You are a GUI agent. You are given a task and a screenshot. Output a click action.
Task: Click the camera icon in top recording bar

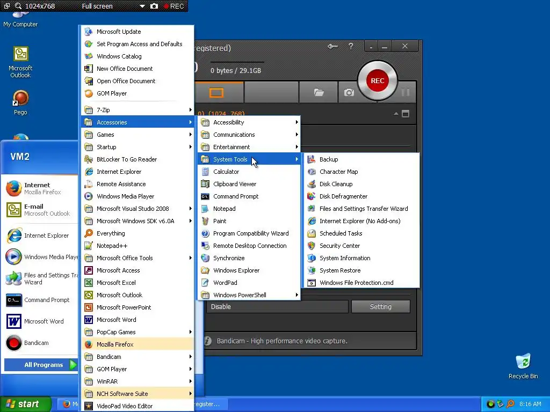(154, 6)
